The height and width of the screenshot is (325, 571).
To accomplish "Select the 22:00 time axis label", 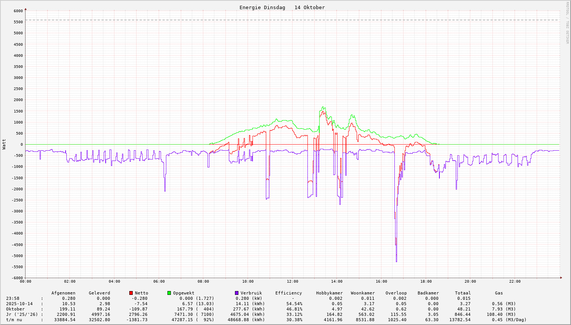I will click(x=515, y=282).
